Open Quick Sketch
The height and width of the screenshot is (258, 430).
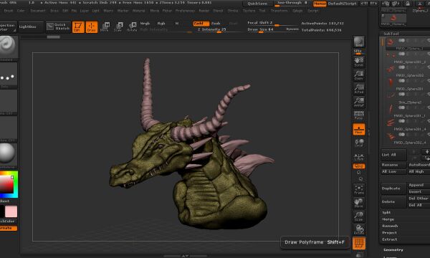tap(58, 27)
